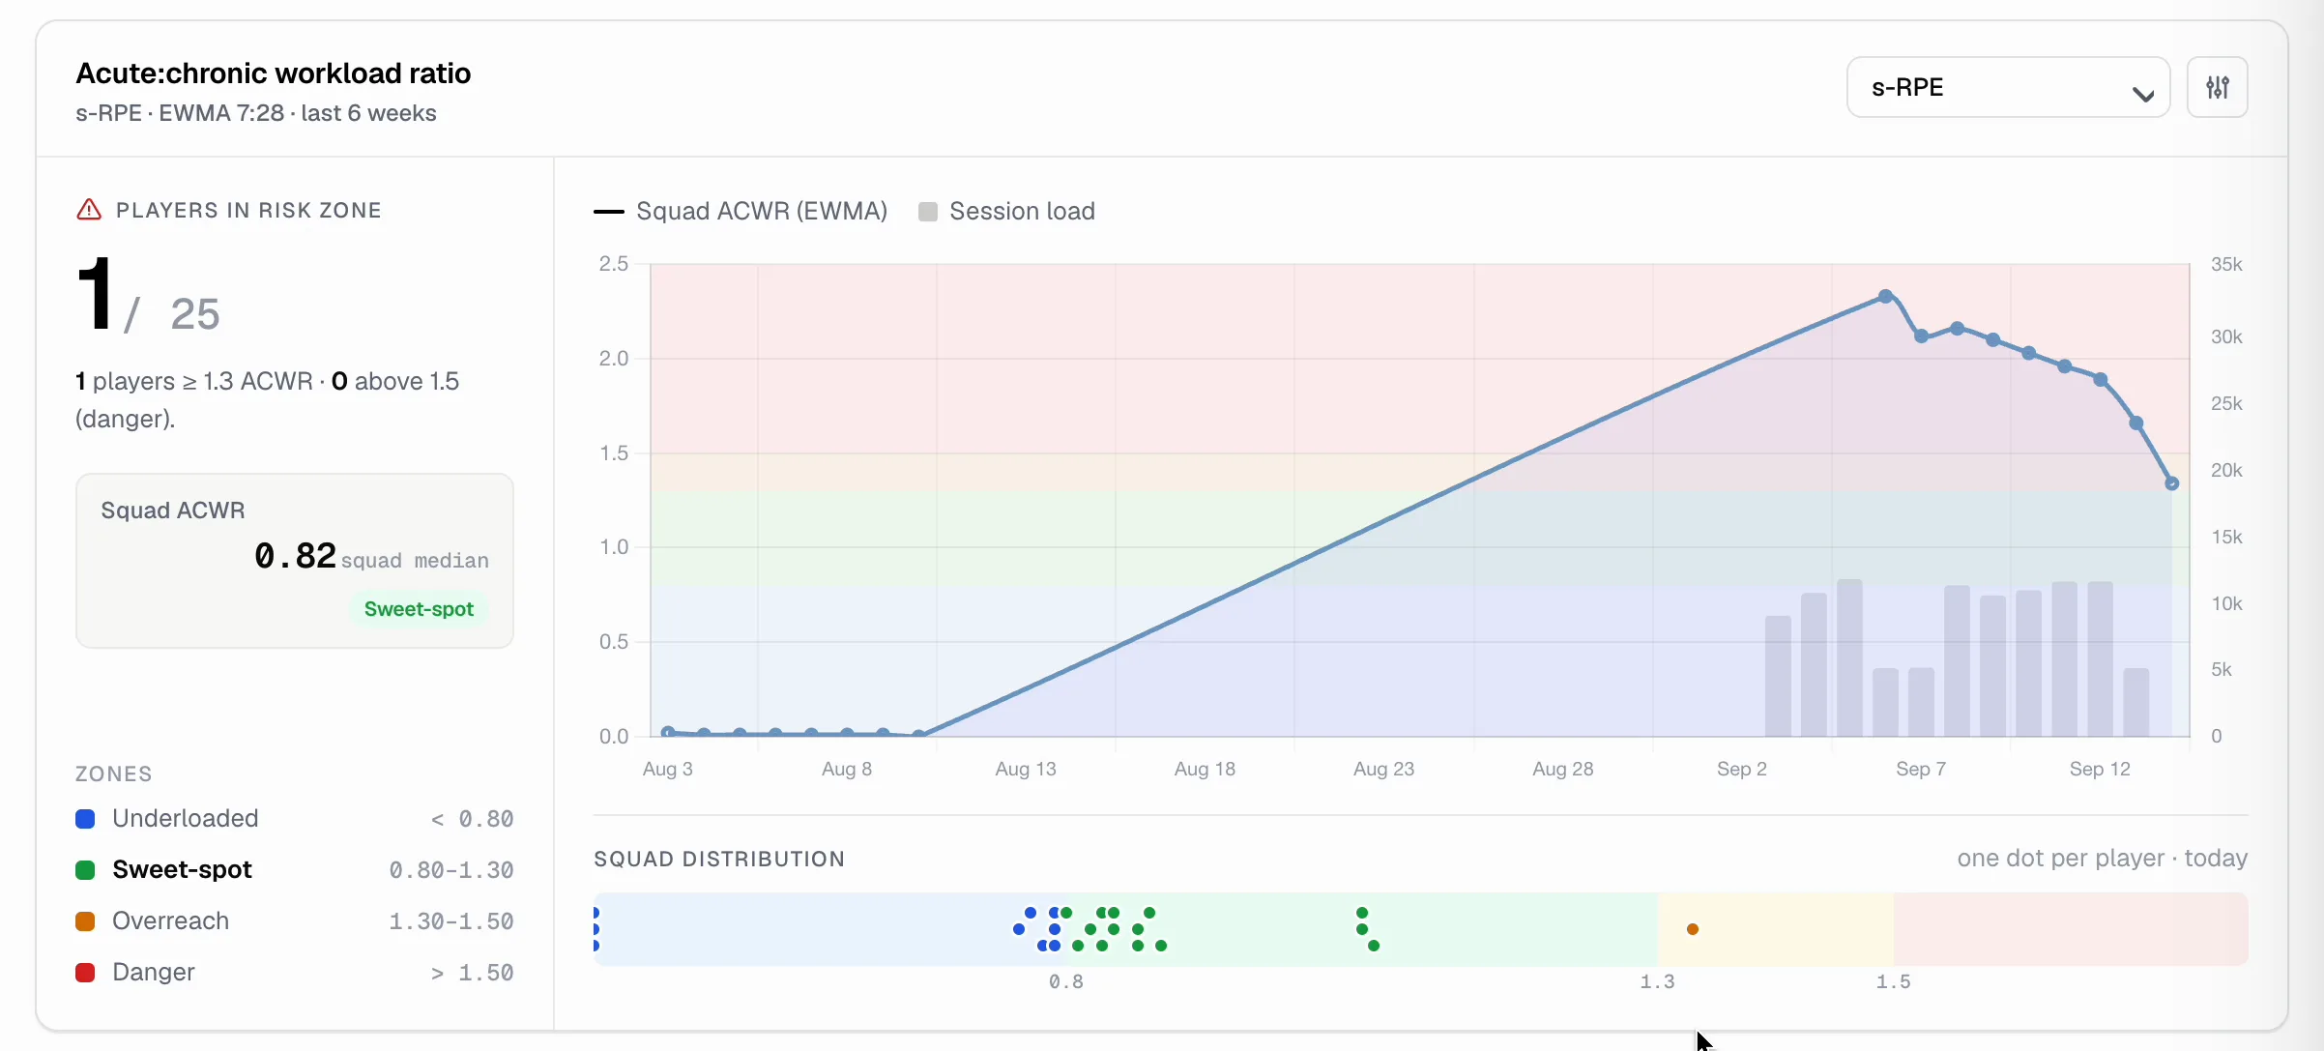
Task: Click the large '1' risk players count
Action: click(95, 294)
